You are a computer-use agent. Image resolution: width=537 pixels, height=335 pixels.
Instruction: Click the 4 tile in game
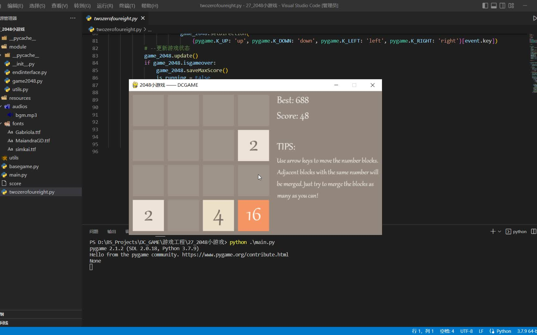[x=218, y=215]
